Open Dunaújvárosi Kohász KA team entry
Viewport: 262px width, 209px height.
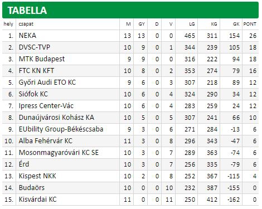tap(56, 118)
